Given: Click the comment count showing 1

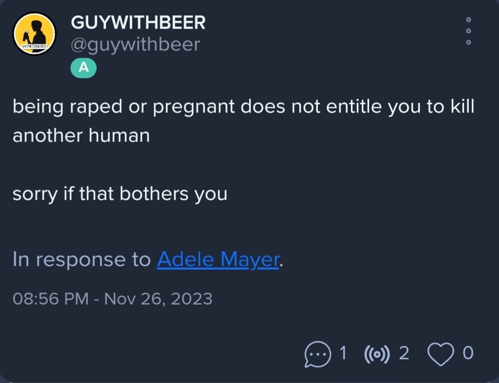Looking at the screenshot, I should pos(343,353).
